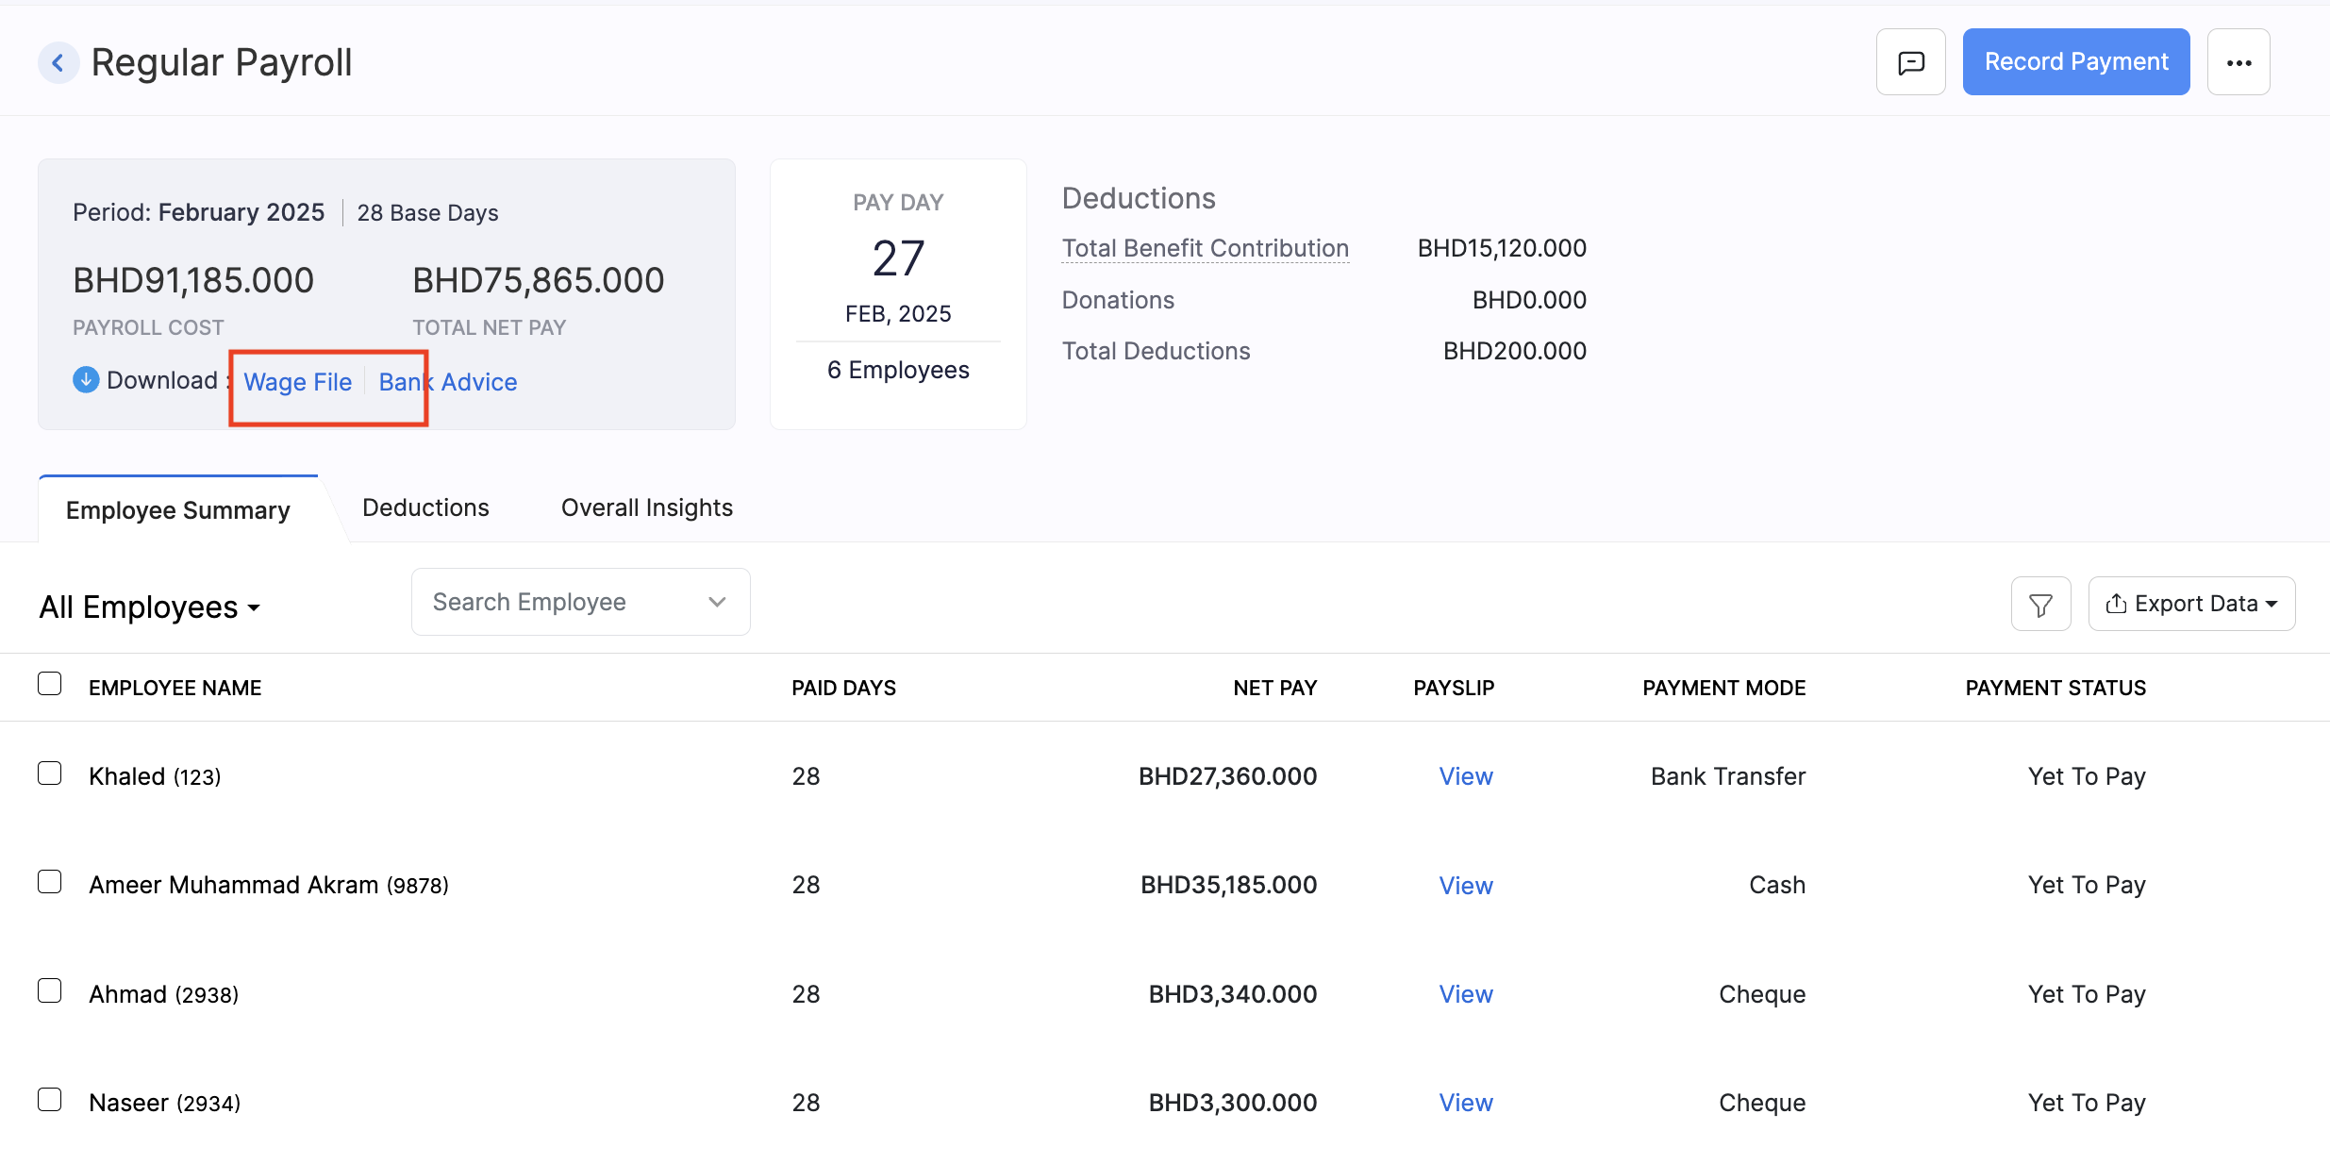Click the export upload icon on Export Data

pyautogui.click(x=2116, y=603)
